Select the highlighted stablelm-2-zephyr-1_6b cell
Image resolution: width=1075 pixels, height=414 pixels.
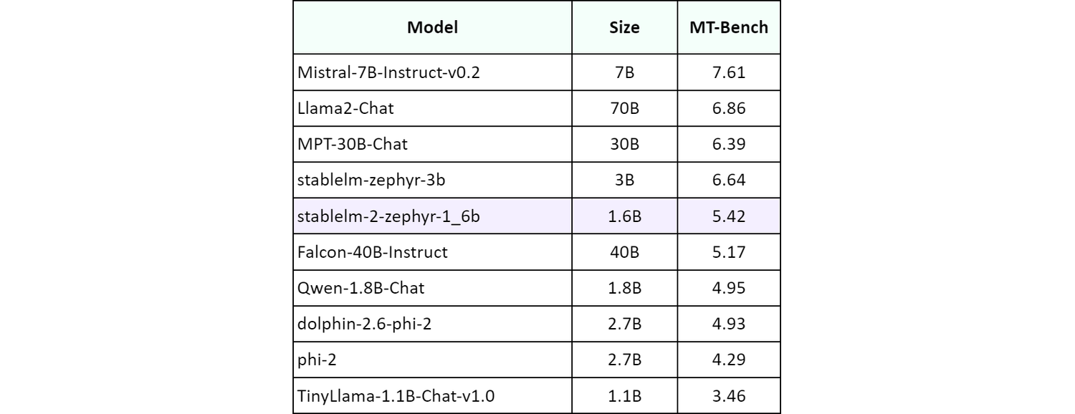[388, 216]
